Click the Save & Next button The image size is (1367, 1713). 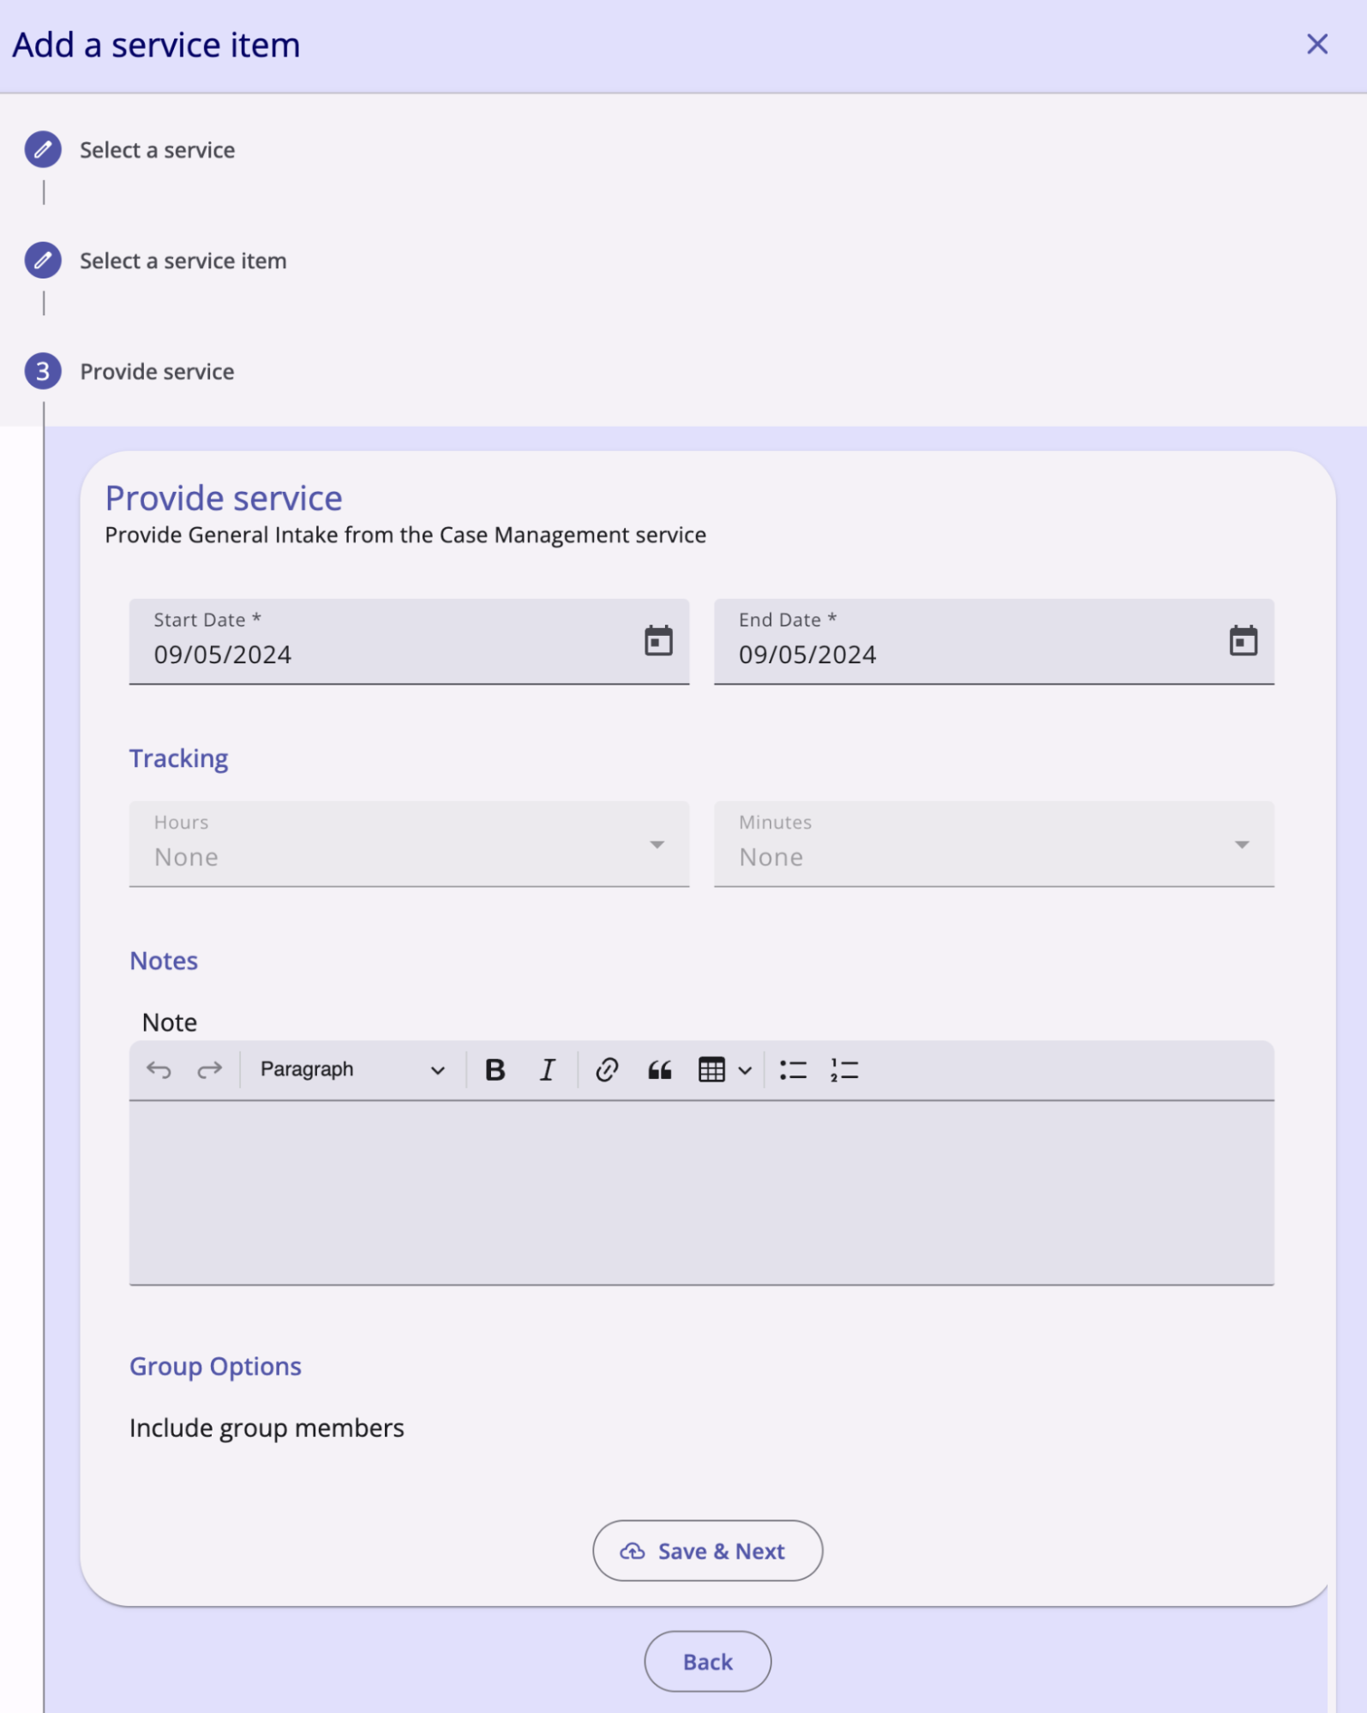(x=708, y=1550)
